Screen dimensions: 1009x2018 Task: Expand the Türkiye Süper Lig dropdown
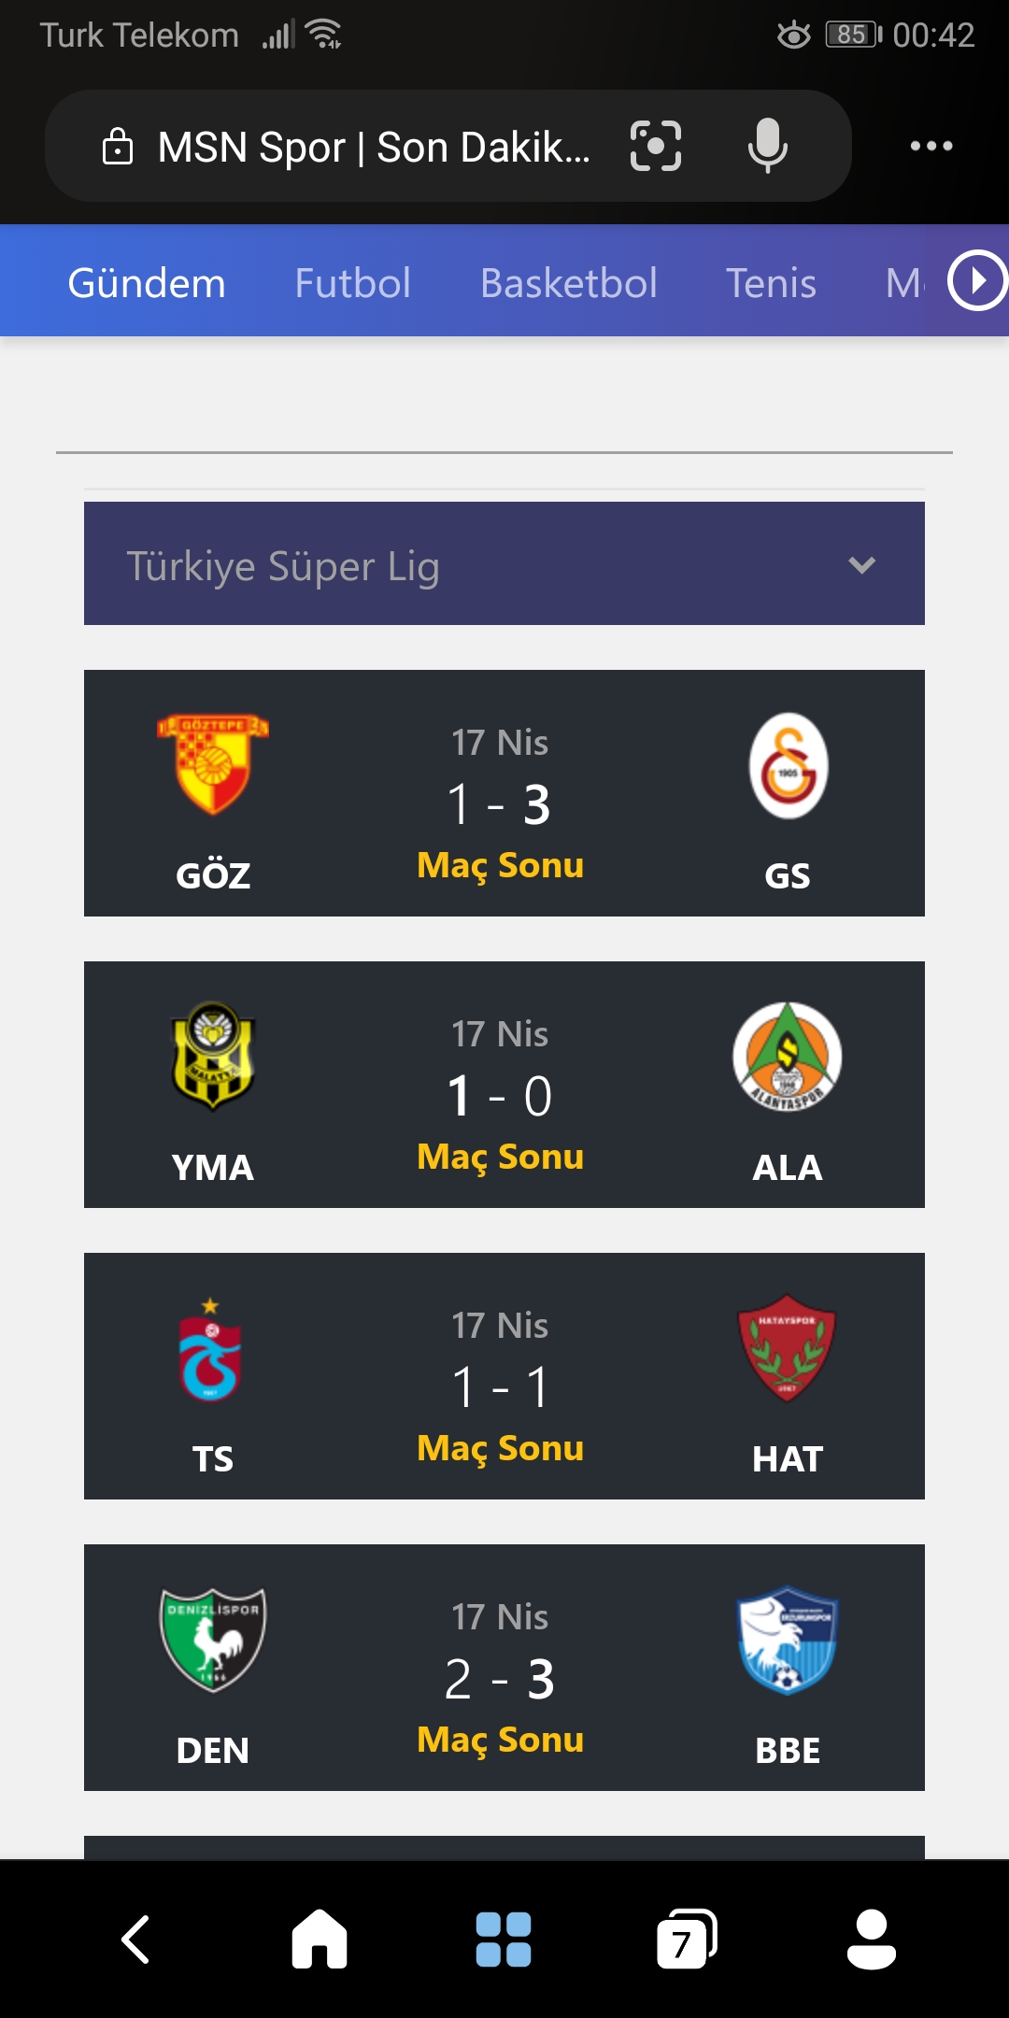click(504, 563)
